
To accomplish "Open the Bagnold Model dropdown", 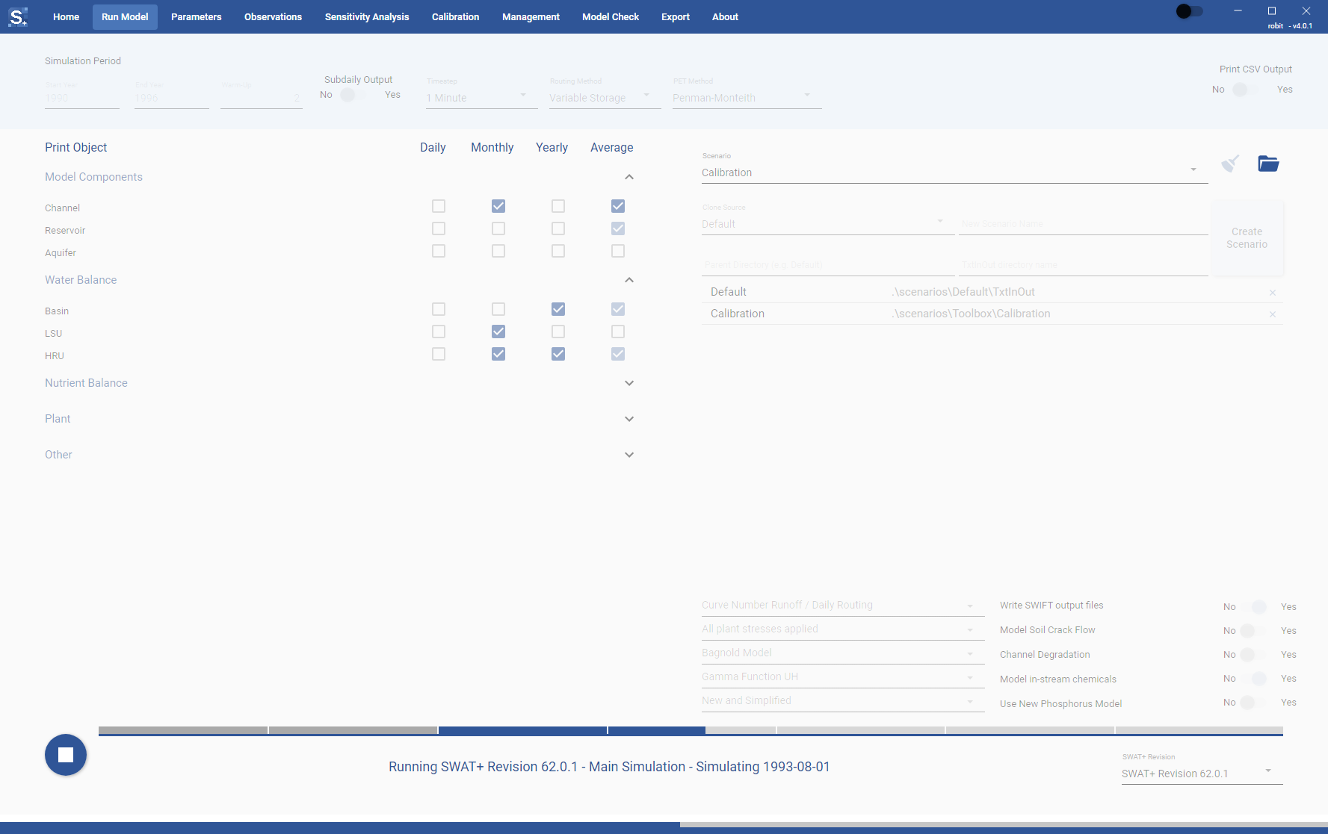I will point(842,653).
